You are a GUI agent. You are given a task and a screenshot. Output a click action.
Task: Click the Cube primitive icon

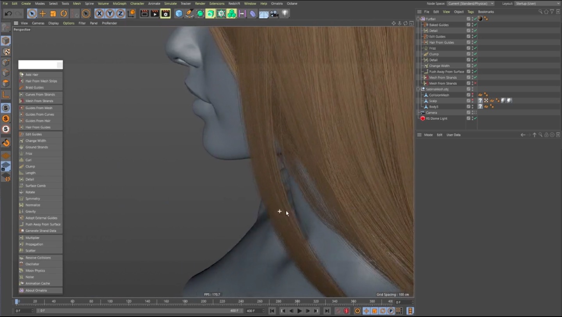(179, 14)
